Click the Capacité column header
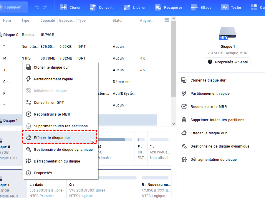The height and width of the screenshot is (198, 265). [x=48, y=20]
